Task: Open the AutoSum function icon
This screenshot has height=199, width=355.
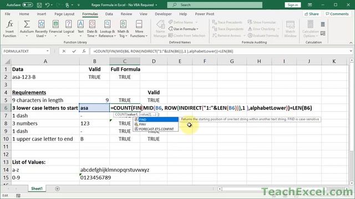Action: [x=27, y=29]
